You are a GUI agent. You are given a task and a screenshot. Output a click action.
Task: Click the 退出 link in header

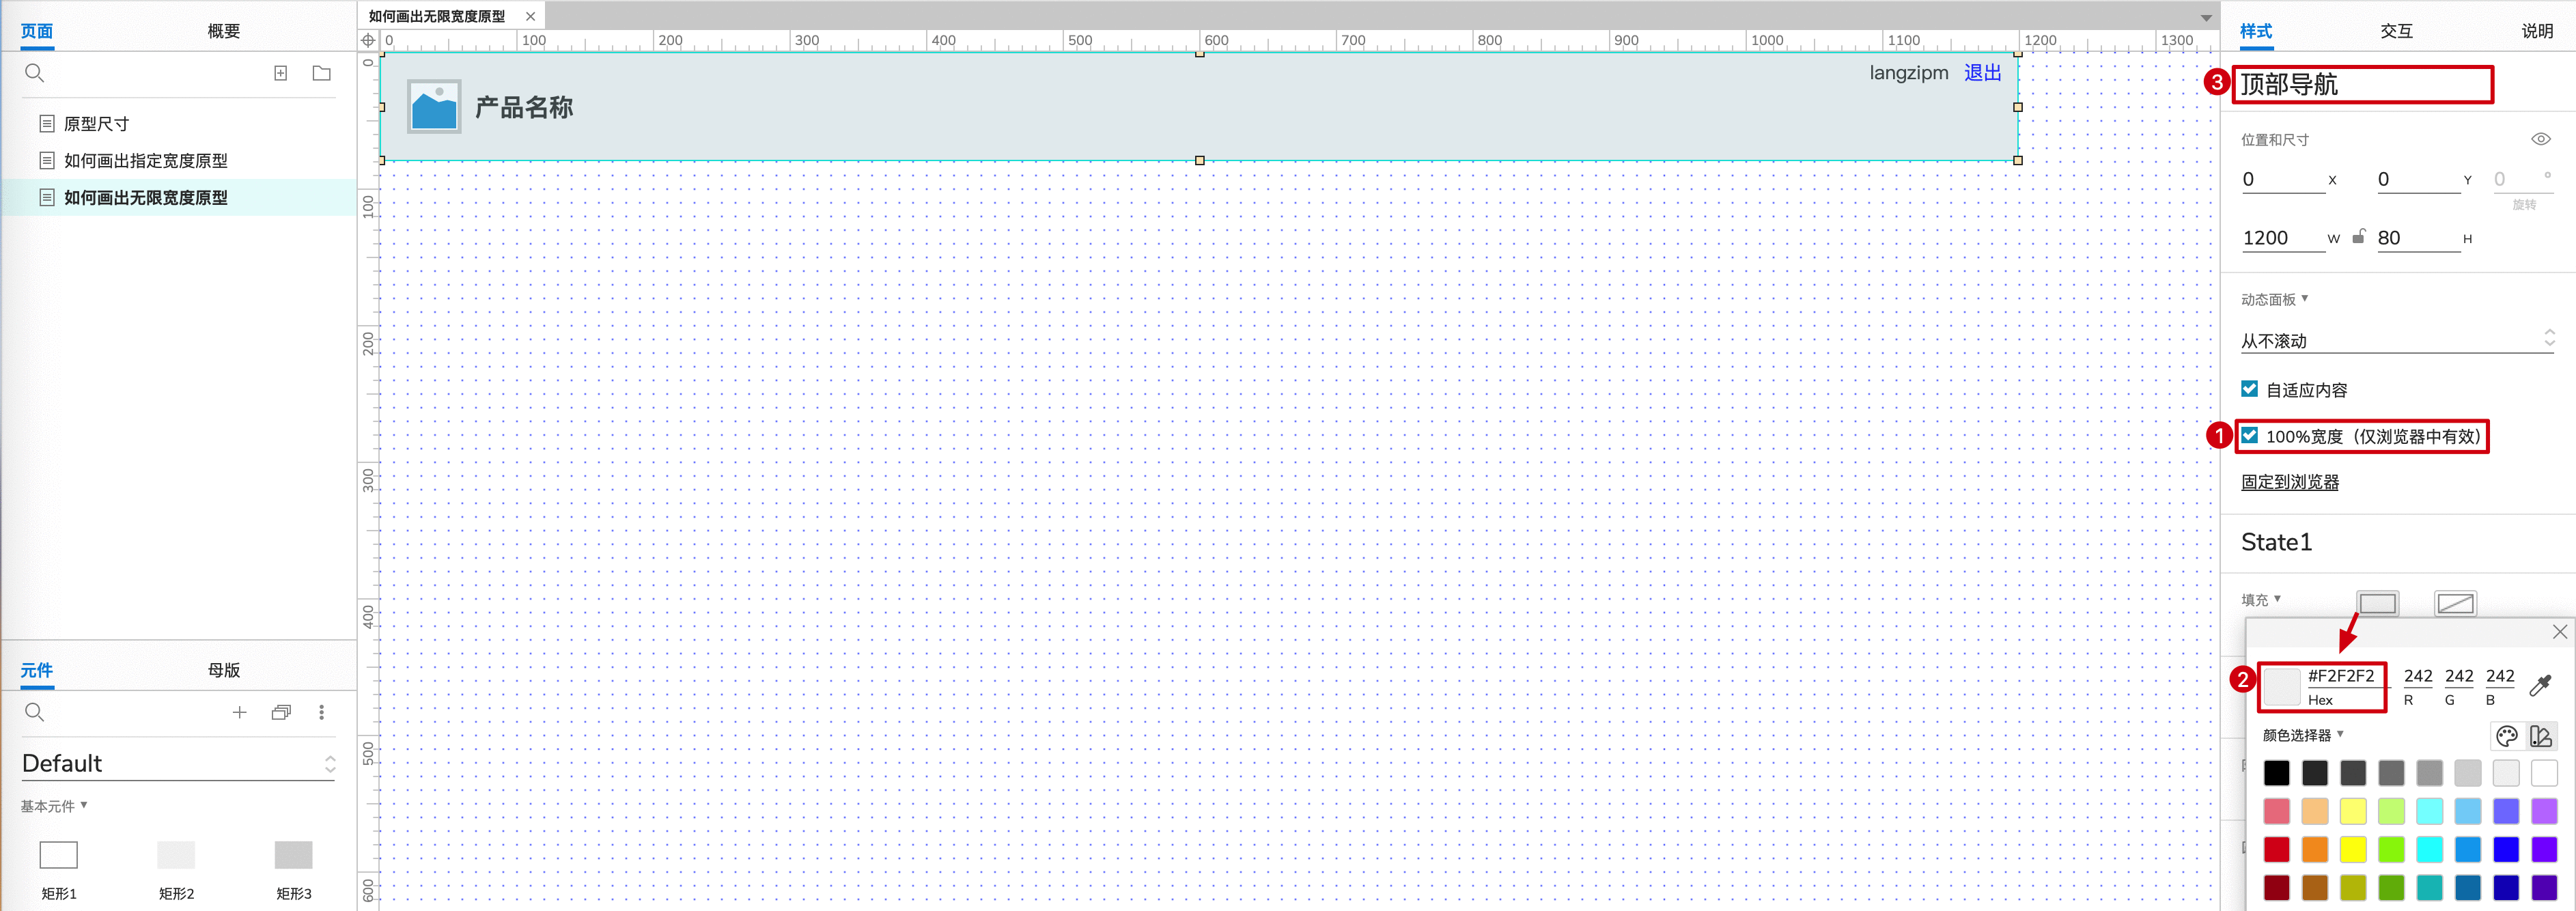click(1982, 73)
